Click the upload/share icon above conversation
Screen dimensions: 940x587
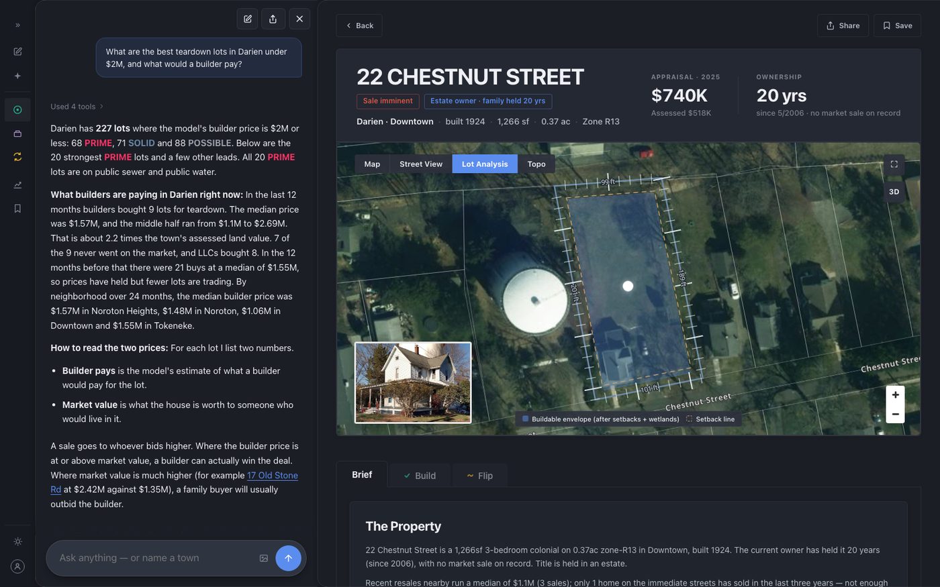[x=273, y=19]
